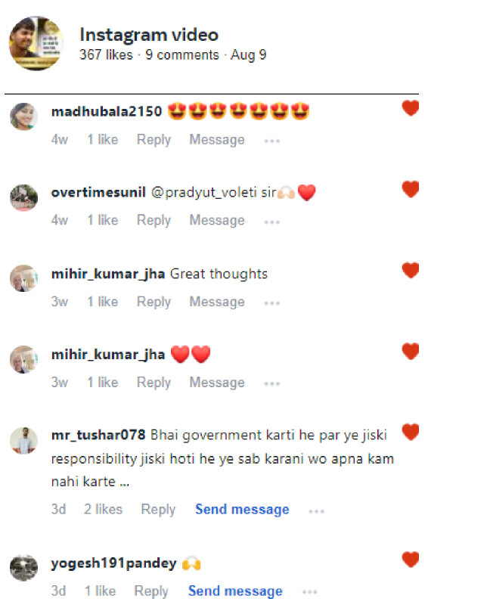Reply to the Great thoughts comment
The height and width of the screenshot is (611, 493).
[153, 302]
